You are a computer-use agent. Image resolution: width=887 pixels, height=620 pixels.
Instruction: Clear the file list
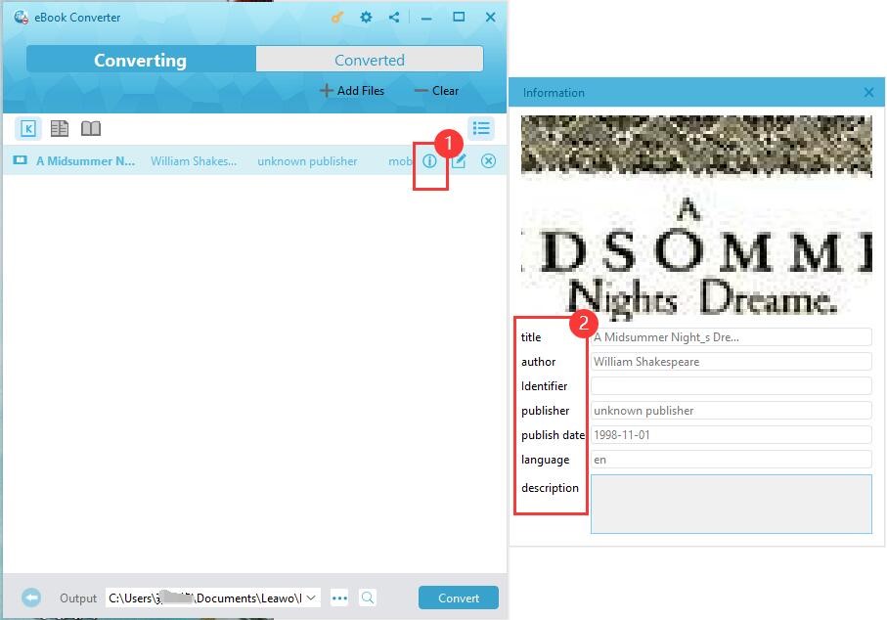tap(436, 91)
